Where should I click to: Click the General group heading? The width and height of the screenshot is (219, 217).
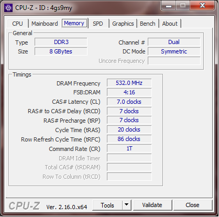click(x=23, y=33)
